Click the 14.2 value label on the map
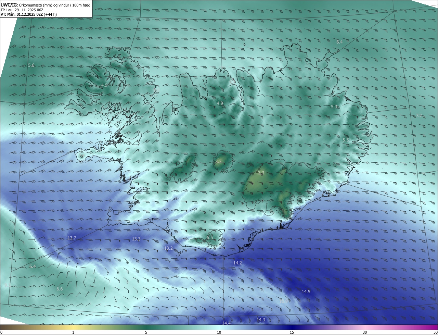The height and width of the screenshot is (335, 438). coord(237,263)
